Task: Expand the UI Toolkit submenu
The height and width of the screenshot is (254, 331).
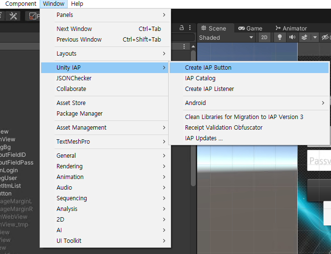Action: (x=105, y=240)
